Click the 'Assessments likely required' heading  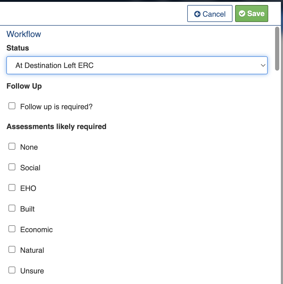point(56,127)
